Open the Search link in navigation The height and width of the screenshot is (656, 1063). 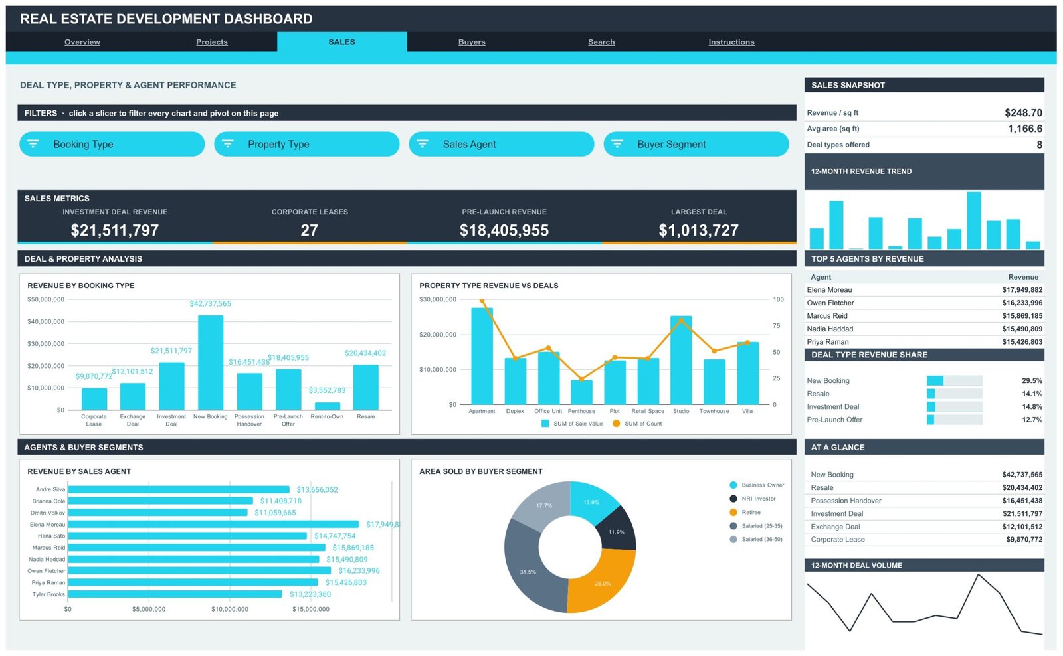pyautogui.click(x=601, y=42)
